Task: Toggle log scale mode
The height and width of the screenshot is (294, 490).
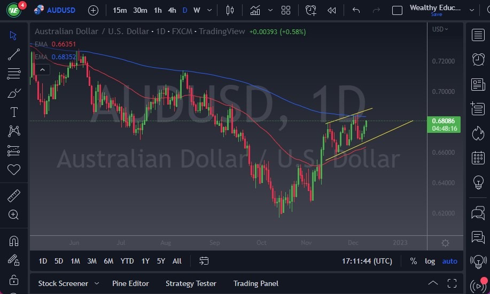Action: click(x=430, y=261)
